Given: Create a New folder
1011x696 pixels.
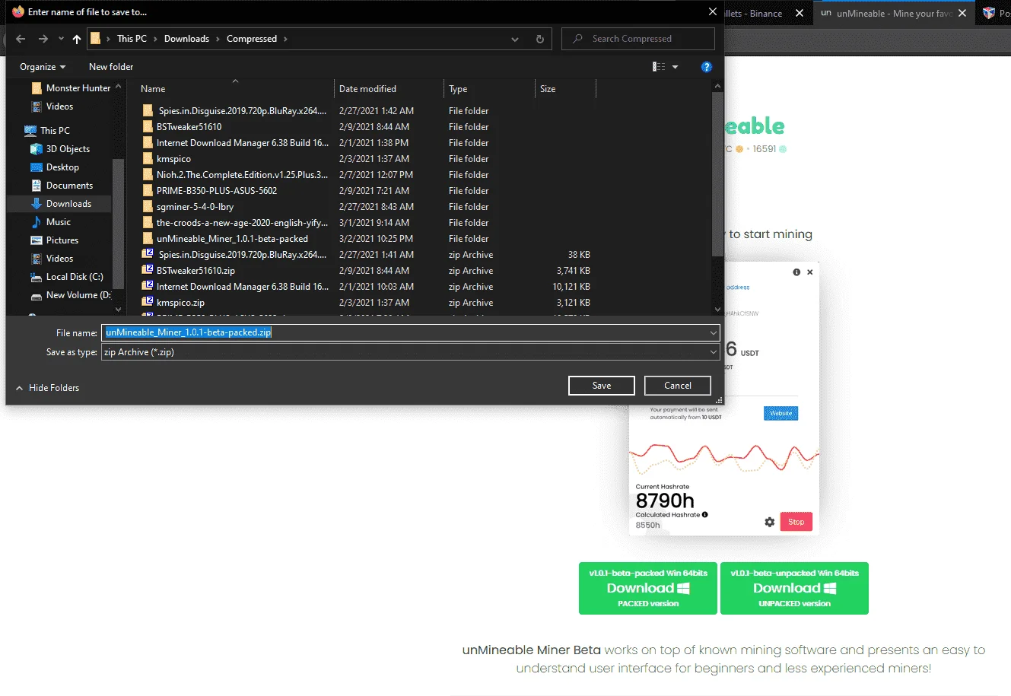Looking at the screenshot, I should pos(111,67).
